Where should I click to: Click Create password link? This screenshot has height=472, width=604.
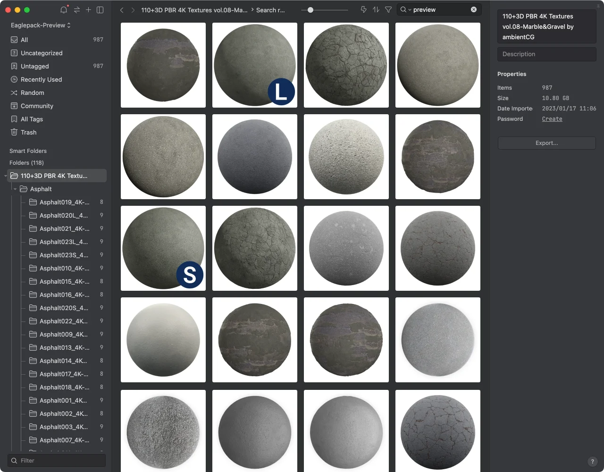[552, 119]
